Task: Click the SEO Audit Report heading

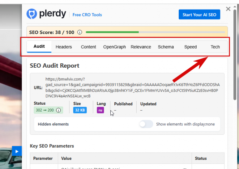Action: [x=54, y=66]
